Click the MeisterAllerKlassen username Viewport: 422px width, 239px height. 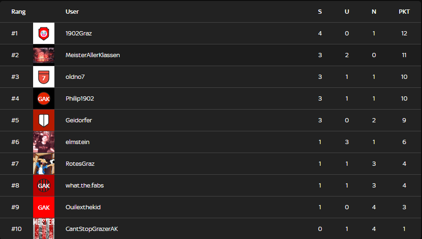point(93,55)
